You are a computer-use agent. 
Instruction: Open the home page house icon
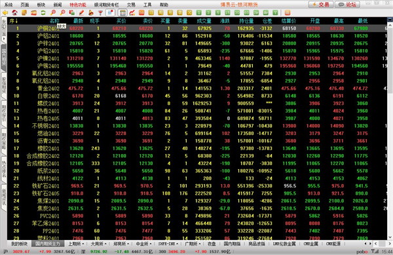point(14,12)
